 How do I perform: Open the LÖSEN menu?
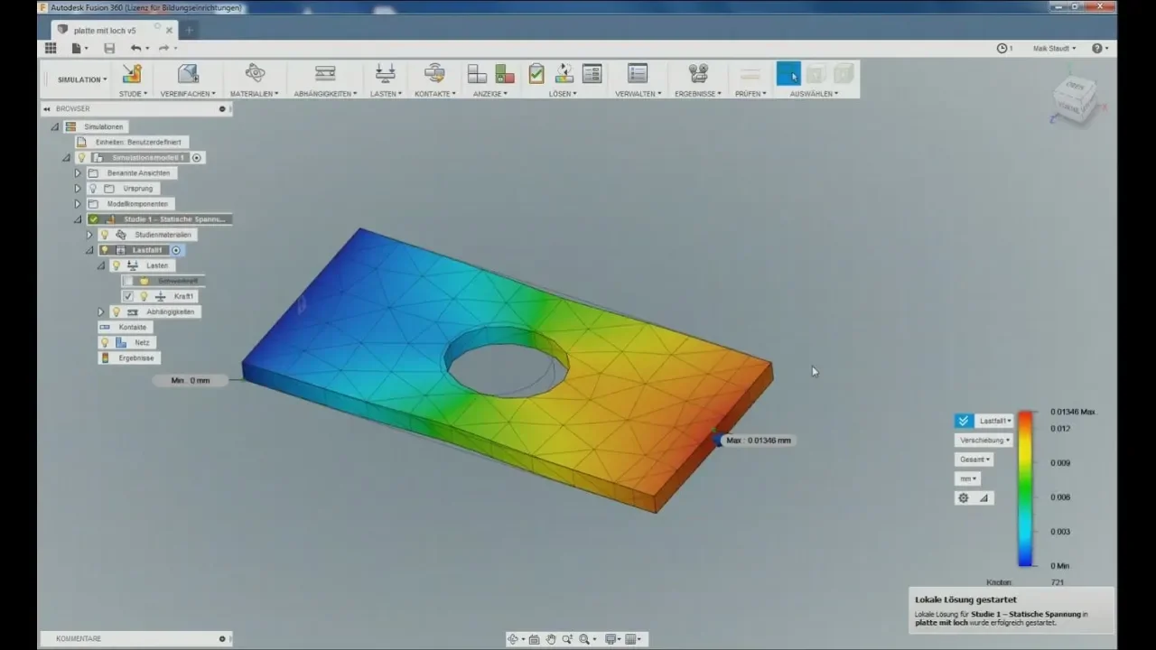[x=563, y=94]
